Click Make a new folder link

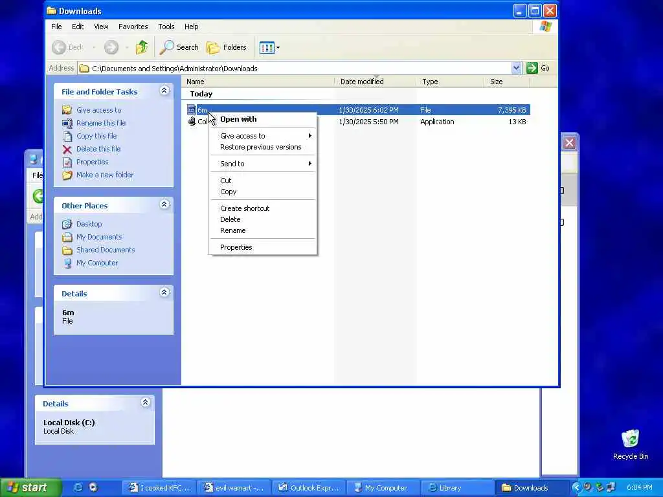[x=105, y=175]
